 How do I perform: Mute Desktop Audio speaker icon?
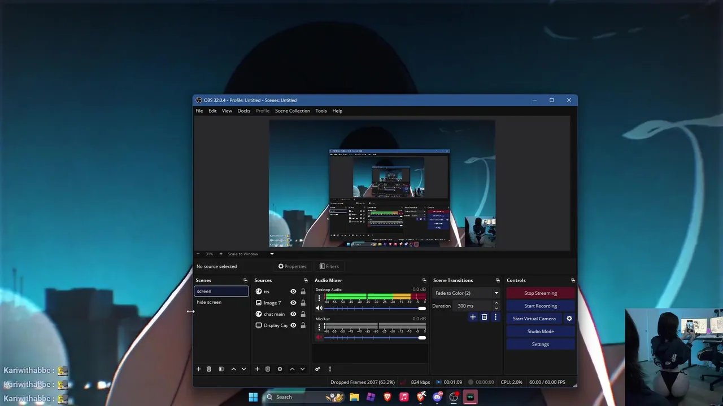tap(319, 308)
